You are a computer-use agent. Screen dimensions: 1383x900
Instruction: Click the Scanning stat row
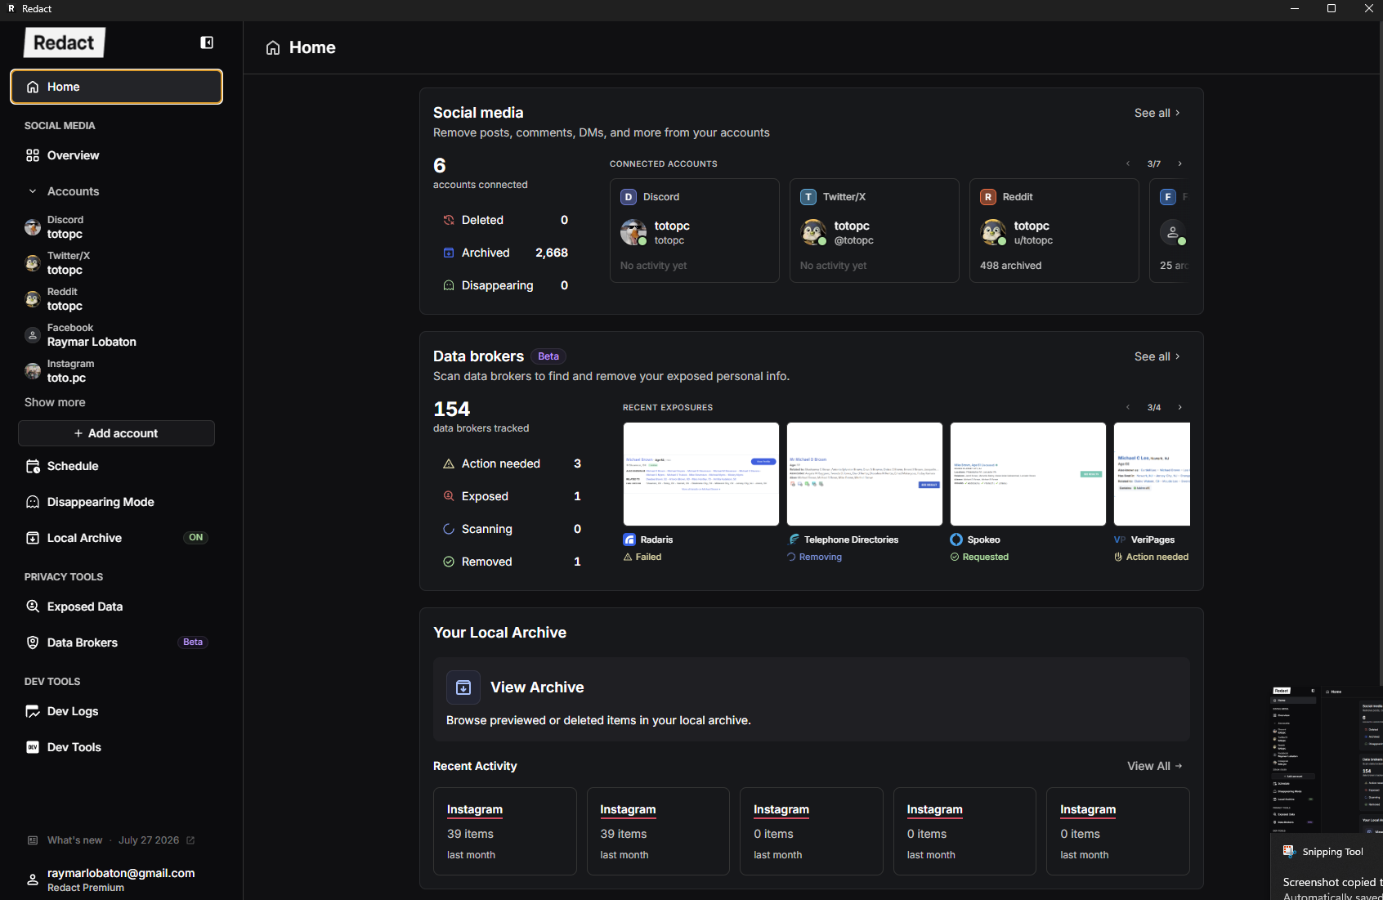(512, 529)
